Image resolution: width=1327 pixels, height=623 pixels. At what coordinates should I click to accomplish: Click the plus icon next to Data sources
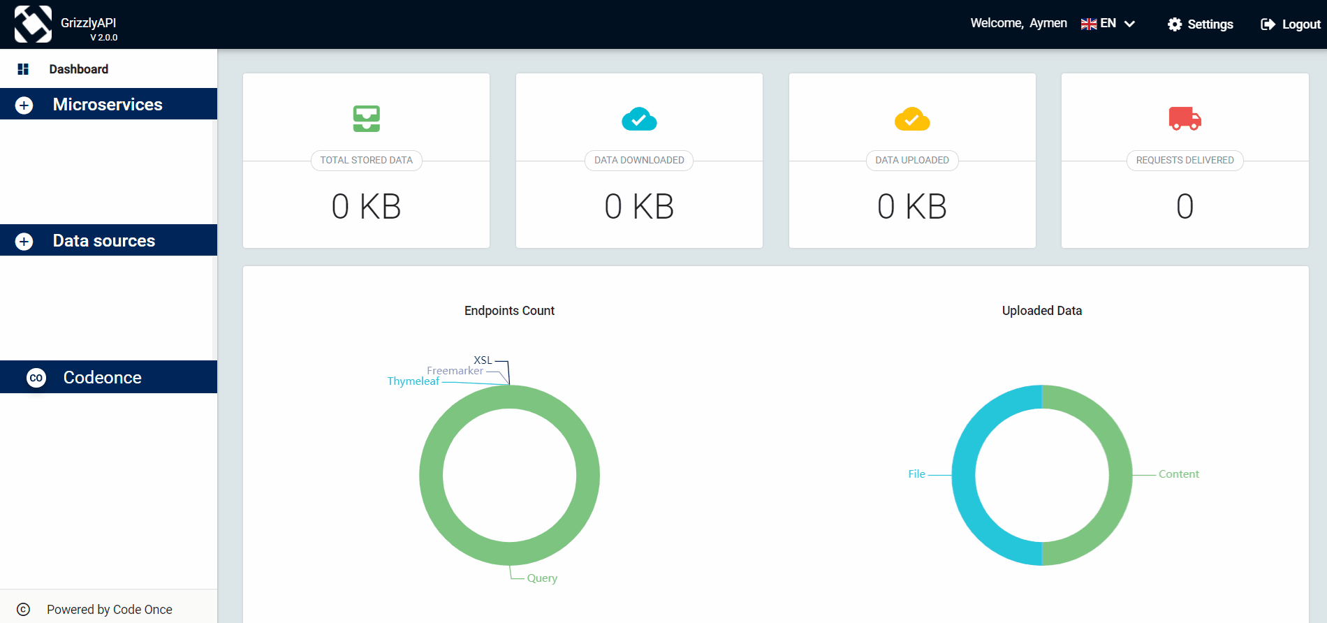[x=24, y=242]
